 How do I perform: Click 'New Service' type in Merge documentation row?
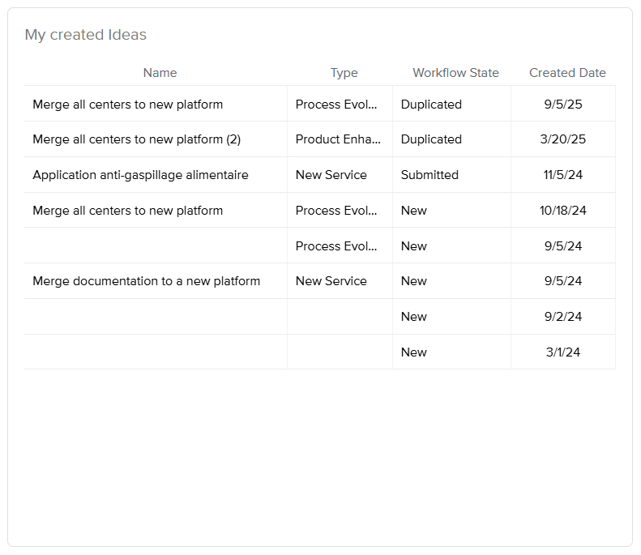tap(331, 281)
